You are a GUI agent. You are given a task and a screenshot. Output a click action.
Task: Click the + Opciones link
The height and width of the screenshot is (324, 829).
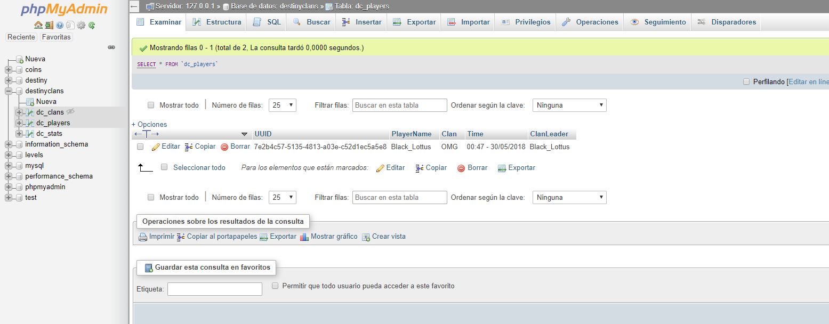149,124
